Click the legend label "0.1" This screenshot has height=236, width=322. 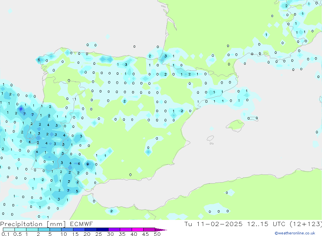tap(5, 234)
